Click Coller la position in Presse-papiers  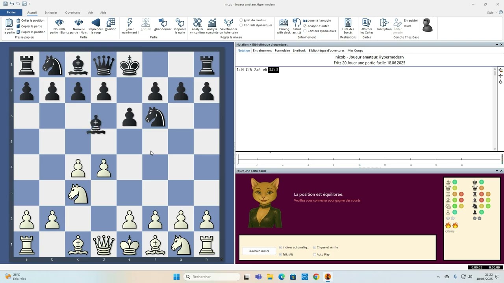pos(30,20)
